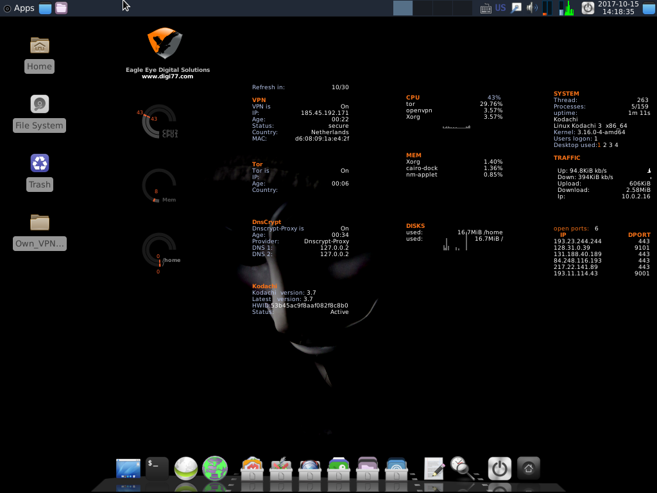Image resolution: width=657 pixels, height=493 pixels.
Task: Open the File System desktop icon
Action: tap(39, 114)
